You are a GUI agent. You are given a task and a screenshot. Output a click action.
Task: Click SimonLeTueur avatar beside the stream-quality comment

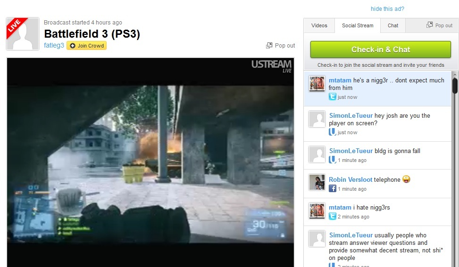[317, 239]
